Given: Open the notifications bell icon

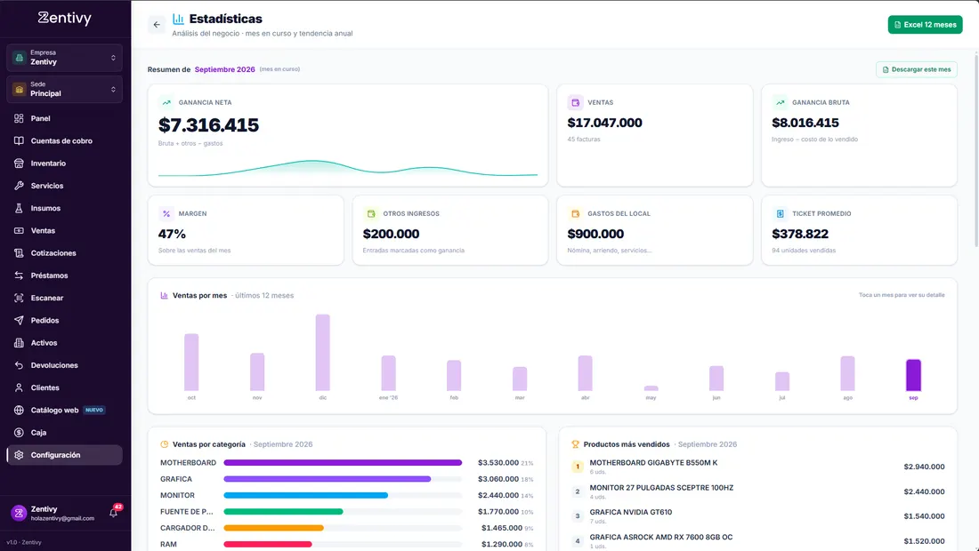Looking at the screenshot, I should [114, 513].
